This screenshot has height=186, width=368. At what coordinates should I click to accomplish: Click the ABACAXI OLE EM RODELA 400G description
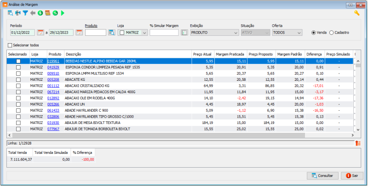point(90,98)
